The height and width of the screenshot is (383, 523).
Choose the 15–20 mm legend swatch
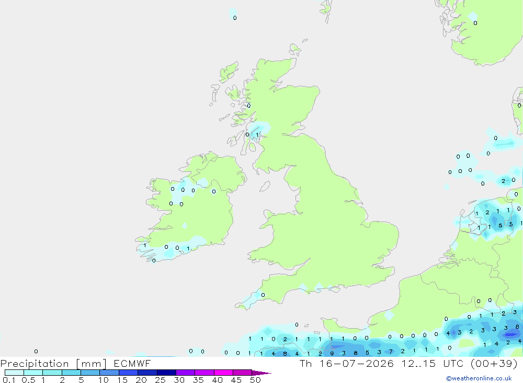click(129, 373)
